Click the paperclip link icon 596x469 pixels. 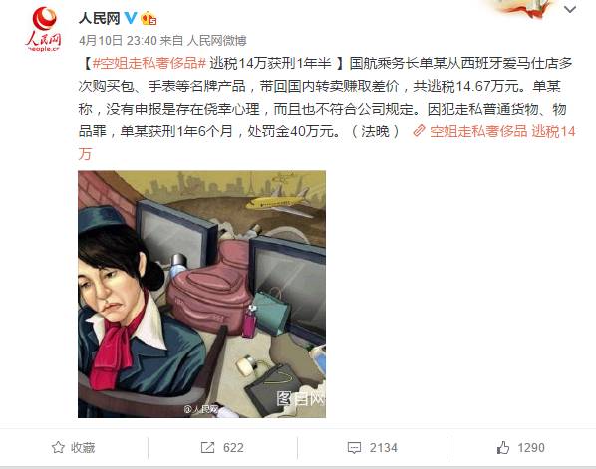[x=419, y=131]
